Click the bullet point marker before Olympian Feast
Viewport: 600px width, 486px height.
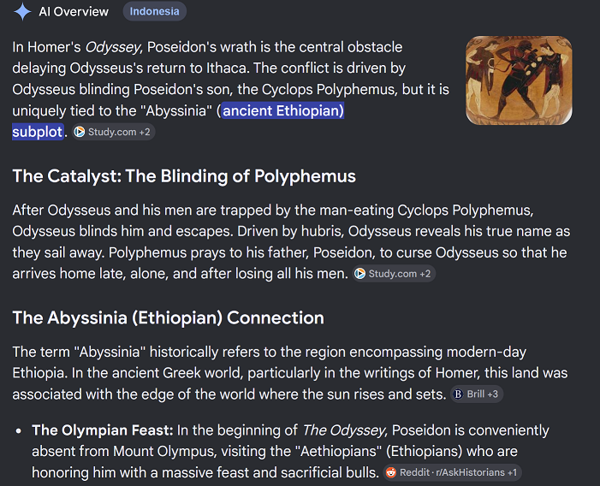18,430
